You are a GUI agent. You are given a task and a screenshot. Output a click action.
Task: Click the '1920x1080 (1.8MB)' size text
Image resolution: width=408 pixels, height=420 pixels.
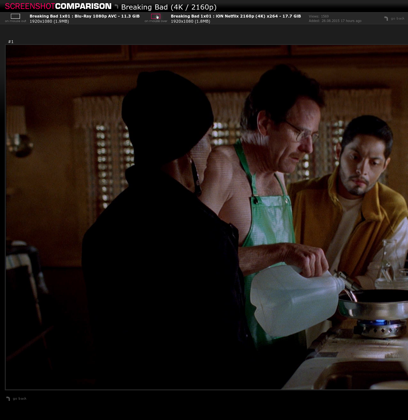point(190,21)
